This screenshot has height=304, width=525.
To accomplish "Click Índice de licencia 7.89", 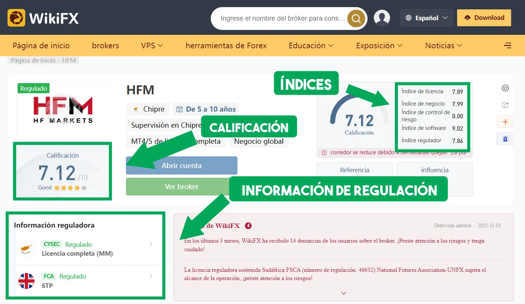I will [x=432, y=91].
